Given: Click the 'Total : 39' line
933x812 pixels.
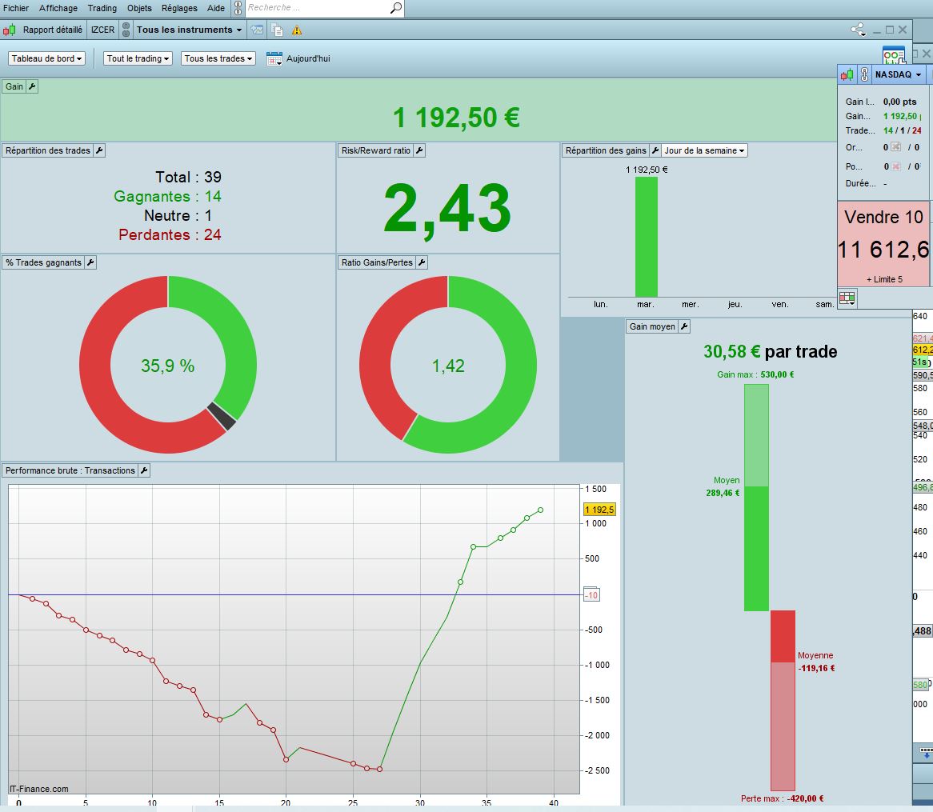Looking at the screenshot, I should click(188, 178).
